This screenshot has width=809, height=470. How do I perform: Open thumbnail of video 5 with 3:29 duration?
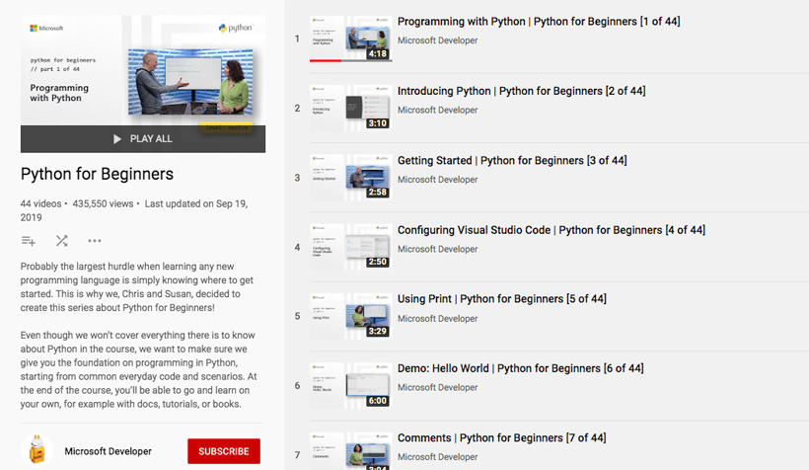351,316
